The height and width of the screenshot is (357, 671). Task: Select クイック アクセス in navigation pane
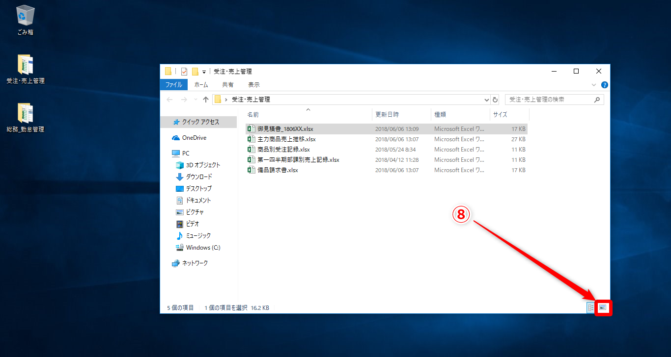(199, 122)
